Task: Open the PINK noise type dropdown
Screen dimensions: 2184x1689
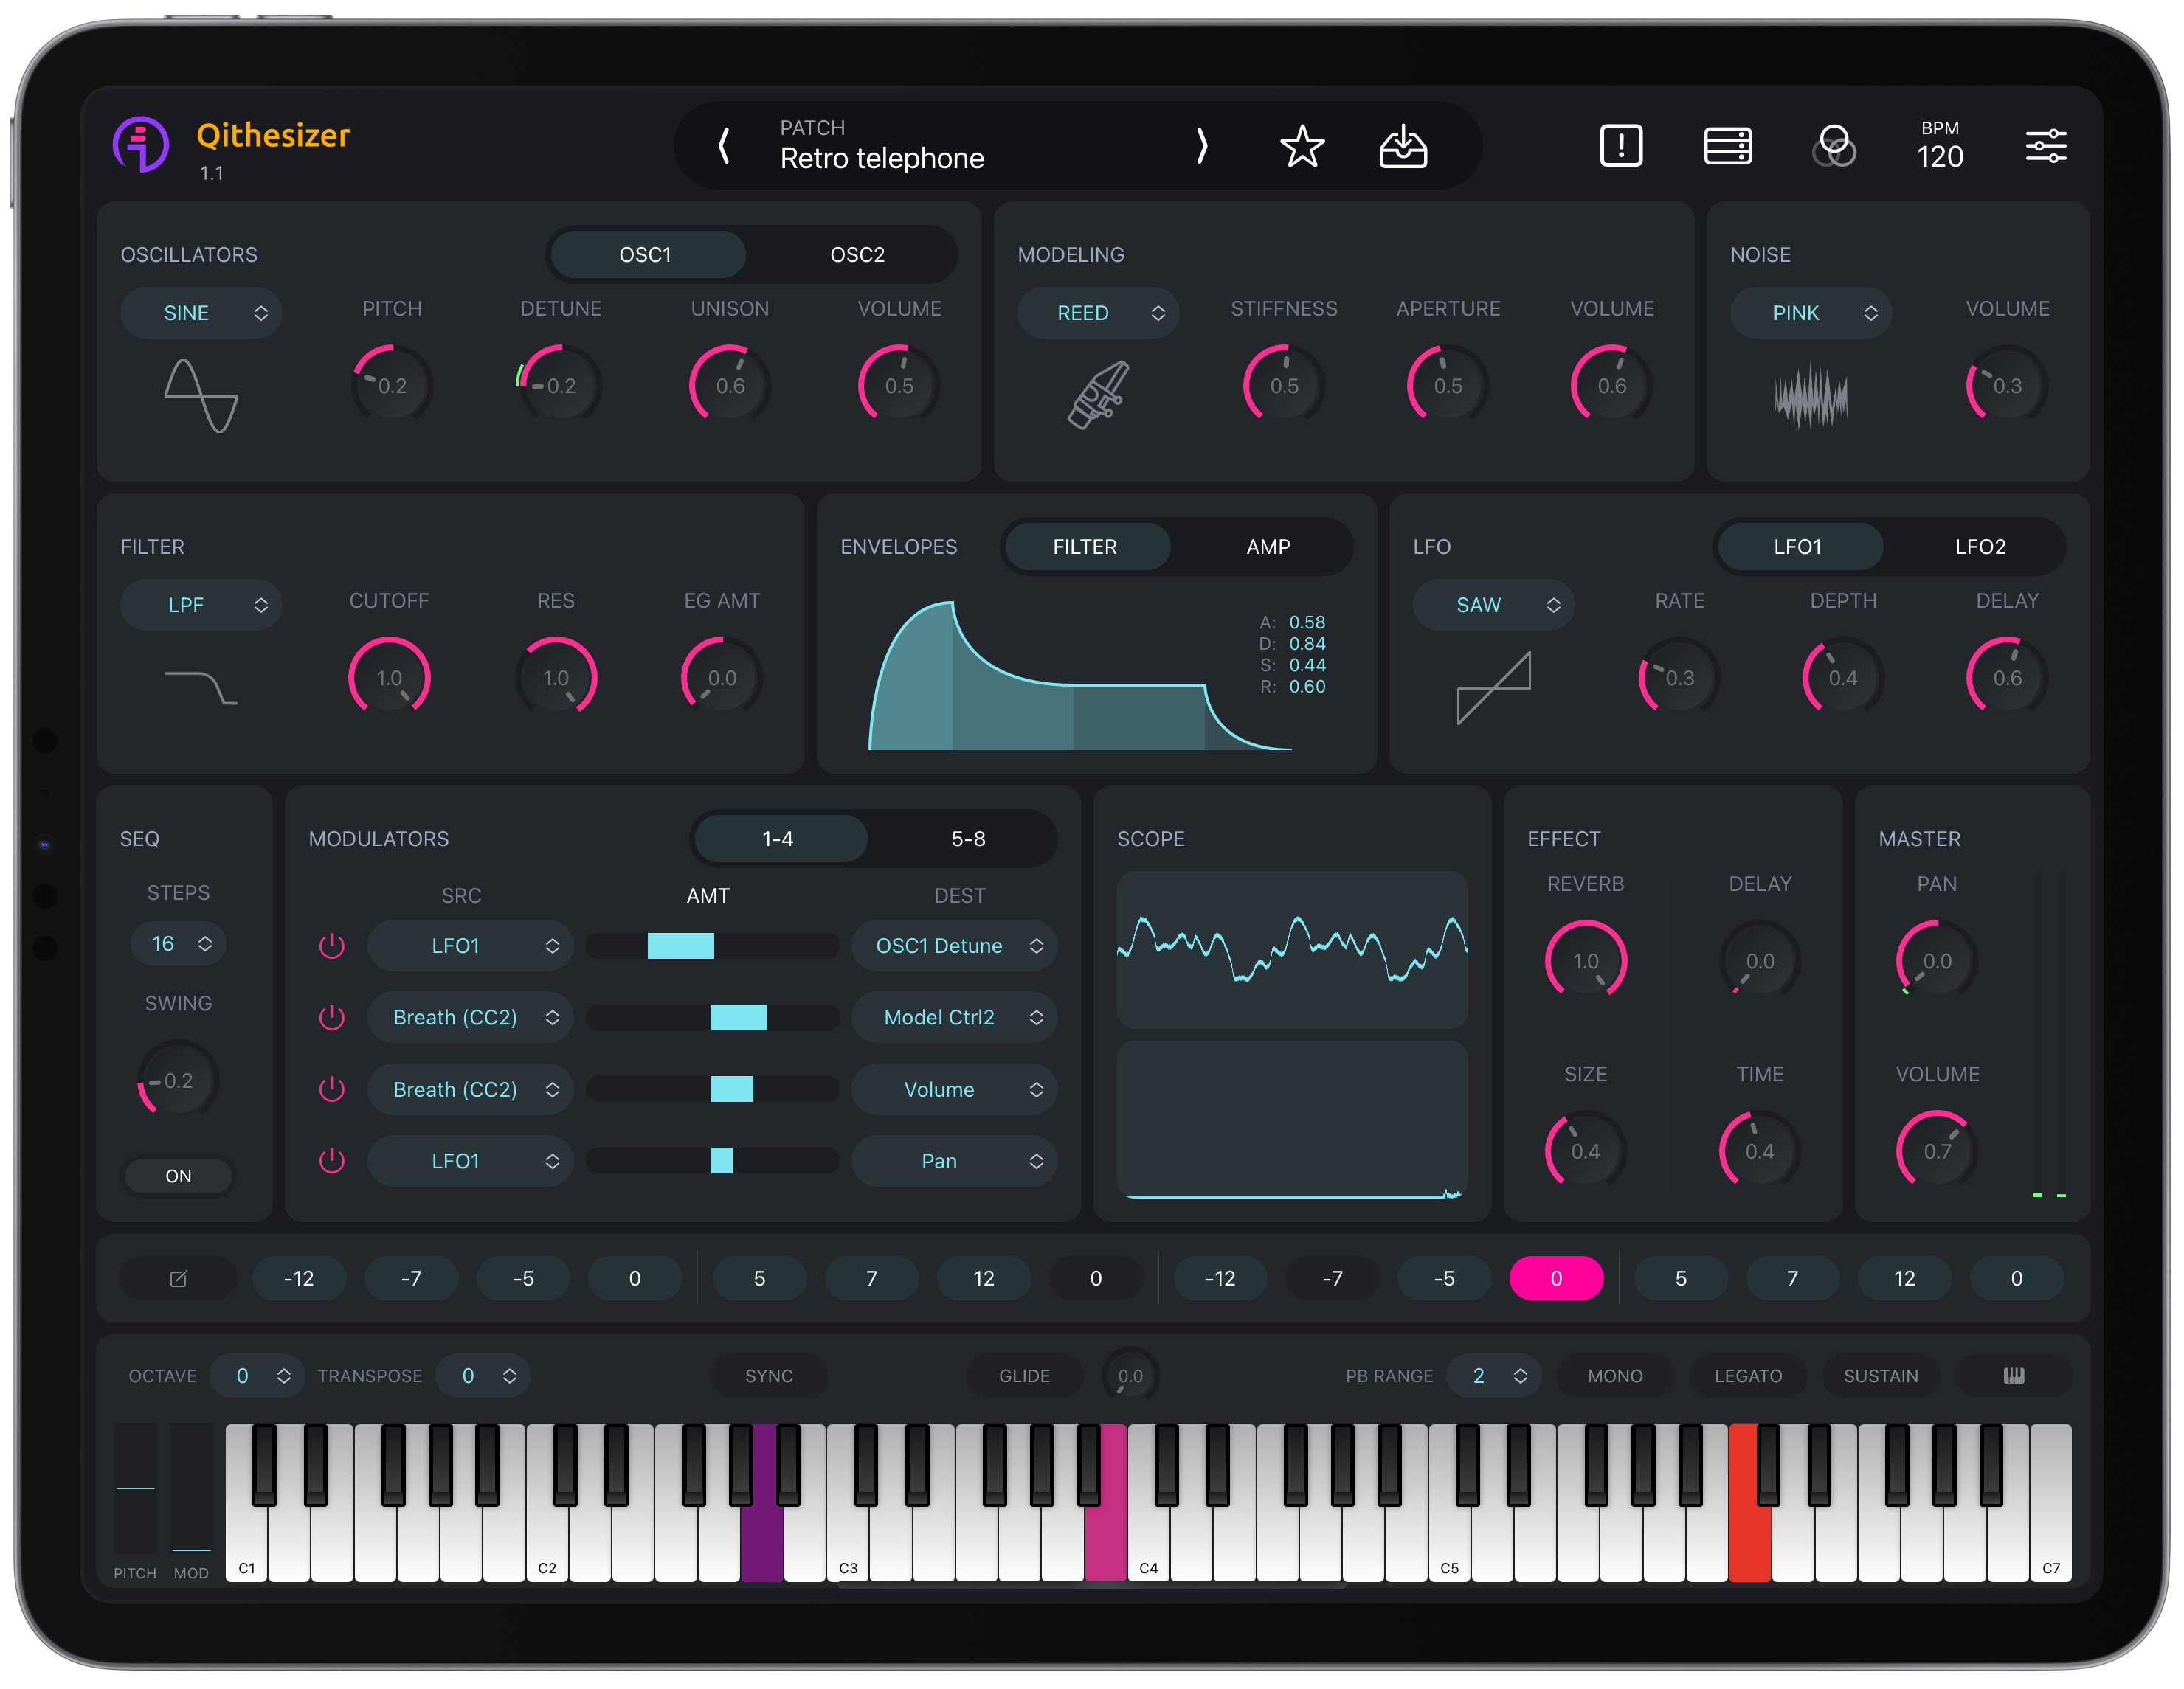Action: [x=1811, y=313]
